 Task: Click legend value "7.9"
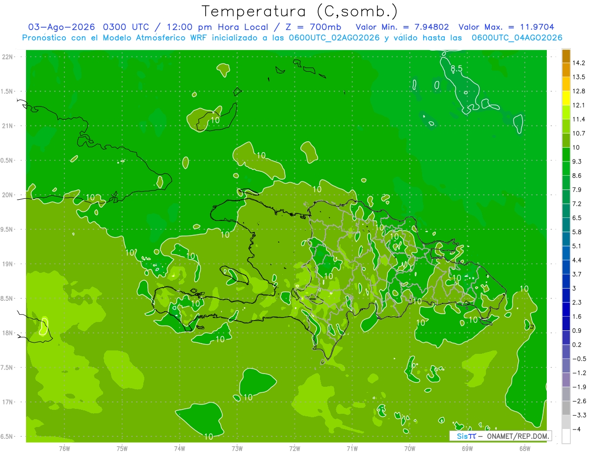tap(577, 190)
